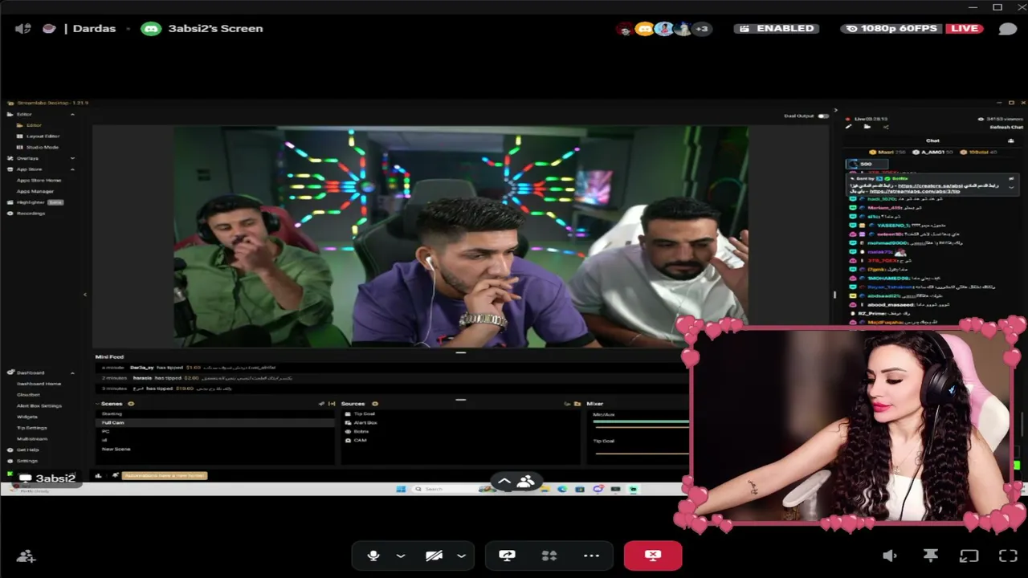Click Refresh Chat
Screen dimensions: 1028x578
point(1006,127)
